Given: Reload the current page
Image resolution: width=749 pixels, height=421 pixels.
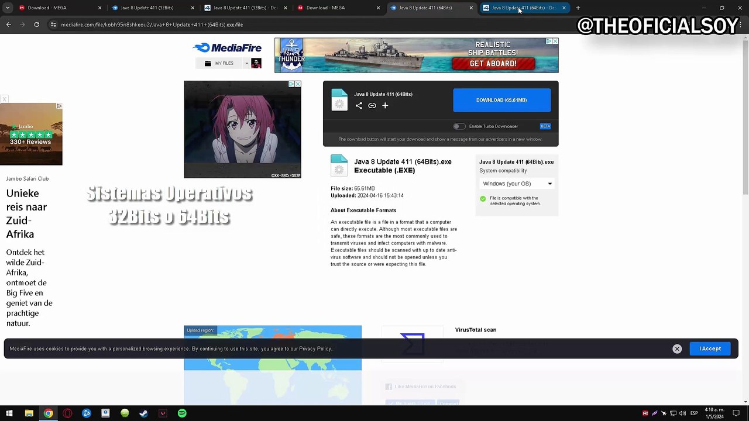Looking at the screenshot, I should coord(36,25).
